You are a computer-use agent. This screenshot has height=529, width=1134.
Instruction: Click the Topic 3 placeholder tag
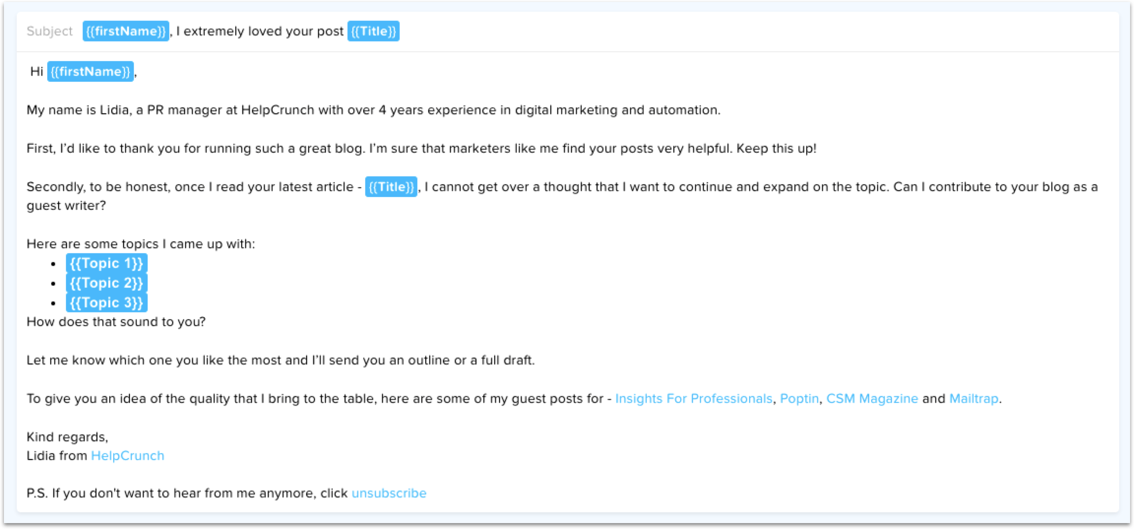point(107,302)
